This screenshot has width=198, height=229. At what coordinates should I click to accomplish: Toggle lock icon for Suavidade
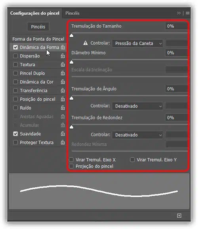click(63, 134)
